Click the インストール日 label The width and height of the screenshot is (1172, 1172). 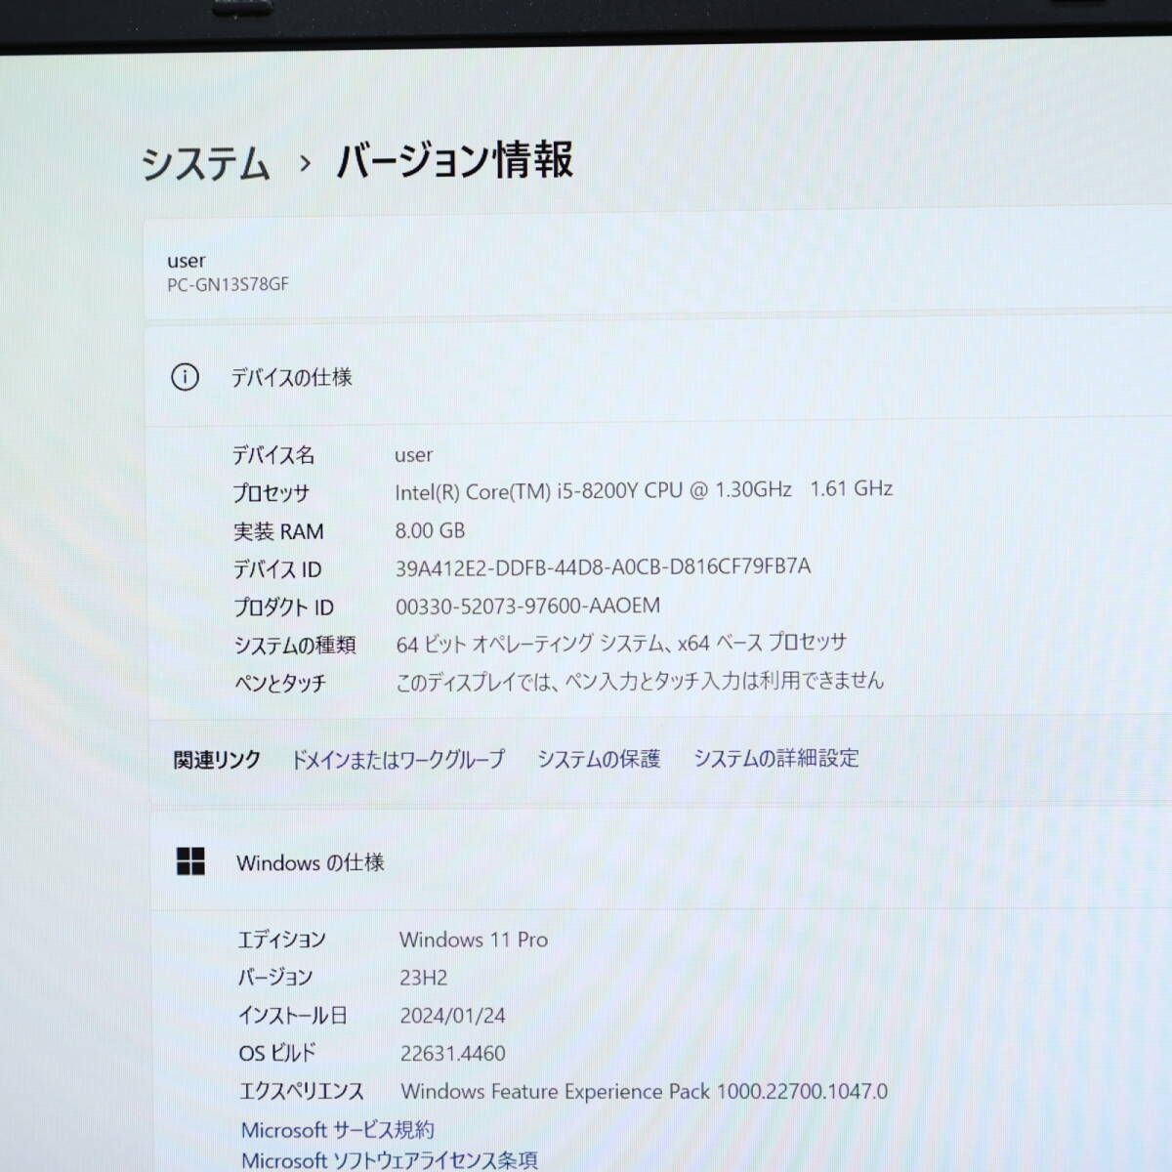[293, 1016]
